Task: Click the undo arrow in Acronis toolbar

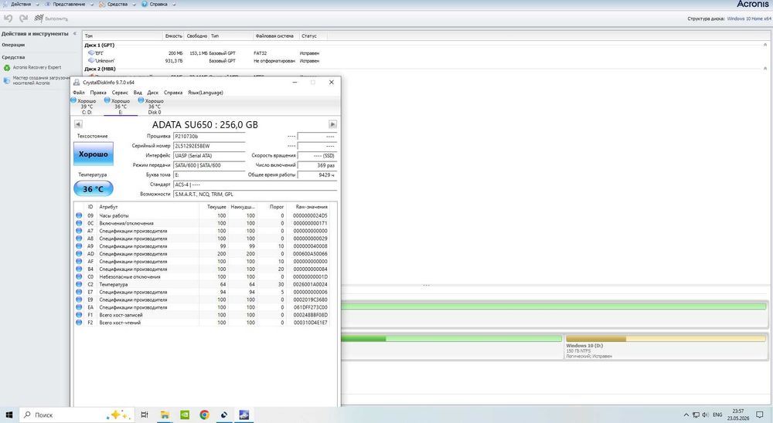Action: click(x=8, y=19)
